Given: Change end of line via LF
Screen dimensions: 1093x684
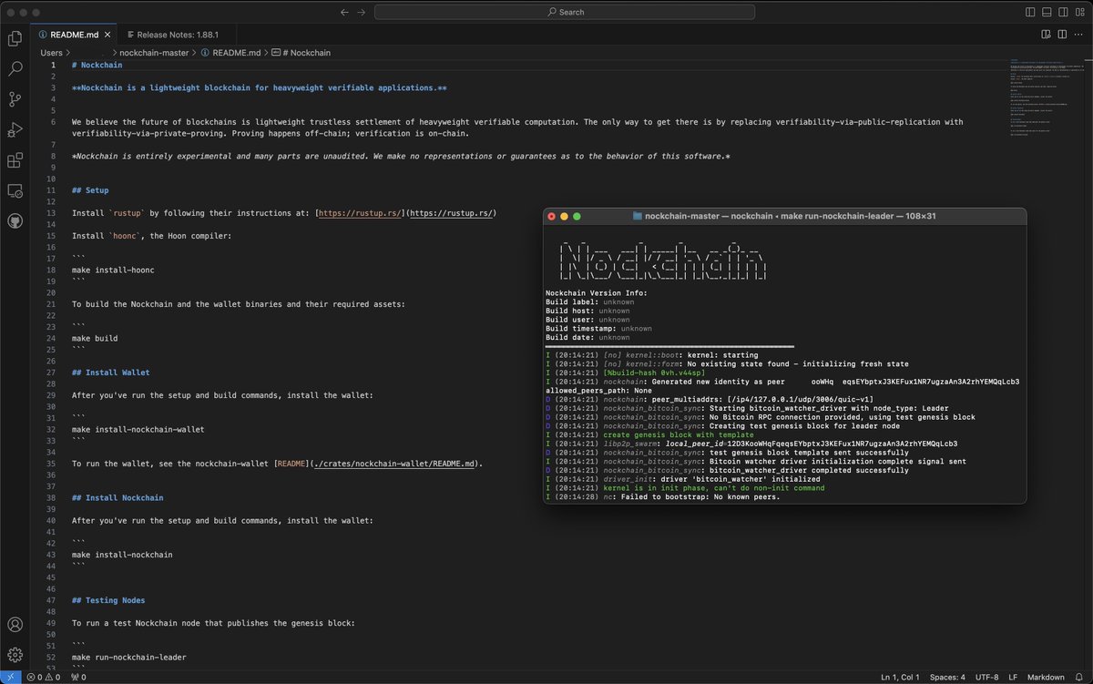Looking at the screenshot, I should coord(1012,677).
